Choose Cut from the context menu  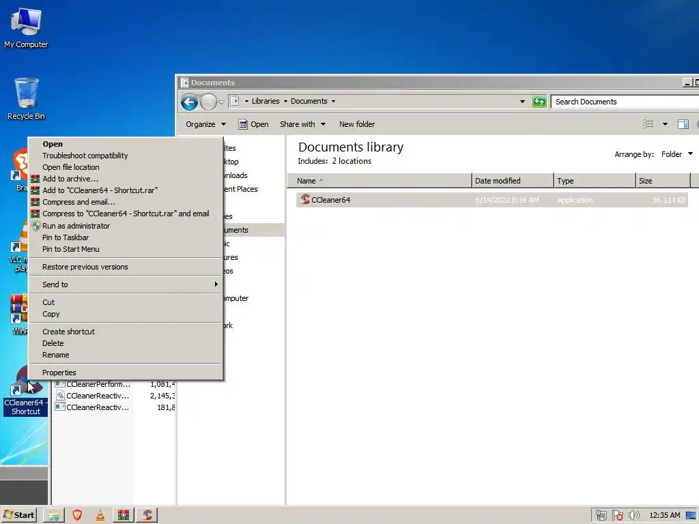pyautogui.click(x=126, y=302)
